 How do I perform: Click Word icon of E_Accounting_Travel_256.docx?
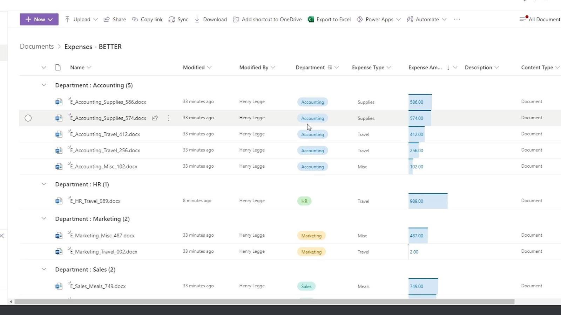click(59, 150)
